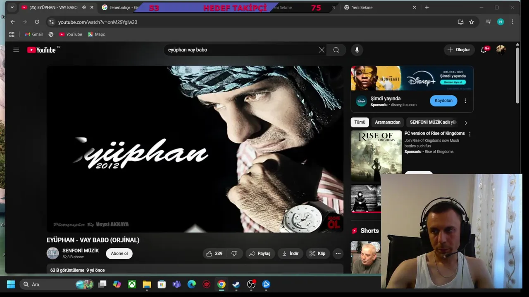
Task: Open the Maps bookmark
Action: pyautogui.click(x=96, y=34)
